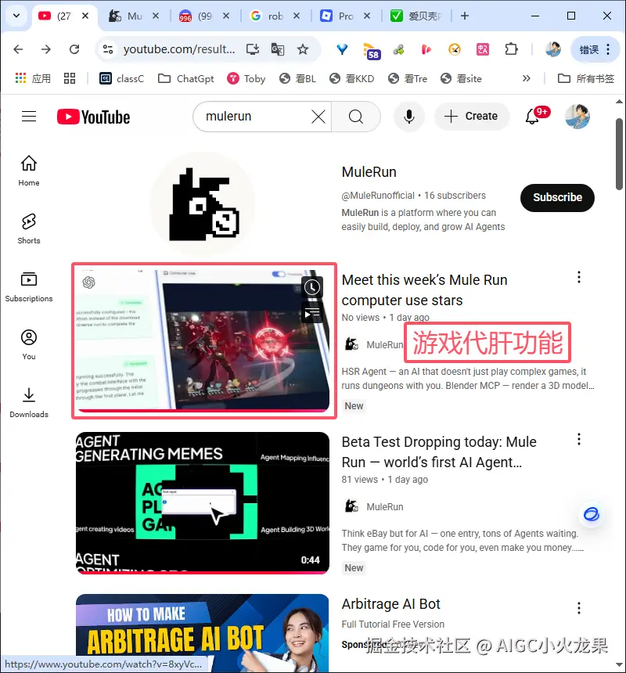Switch to the 爱贝壳 tab
Image resolution: width=626 pixels, height=673 pixels.
coord(416,16)
